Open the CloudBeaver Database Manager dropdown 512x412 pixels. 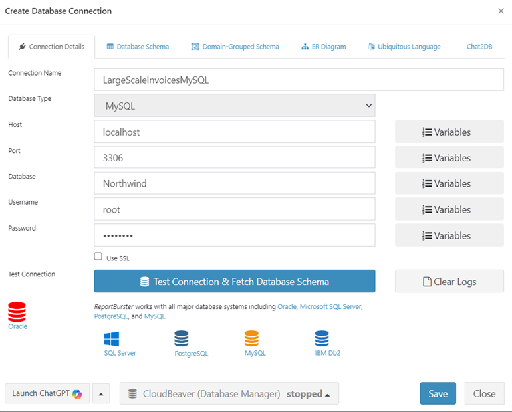229,393
